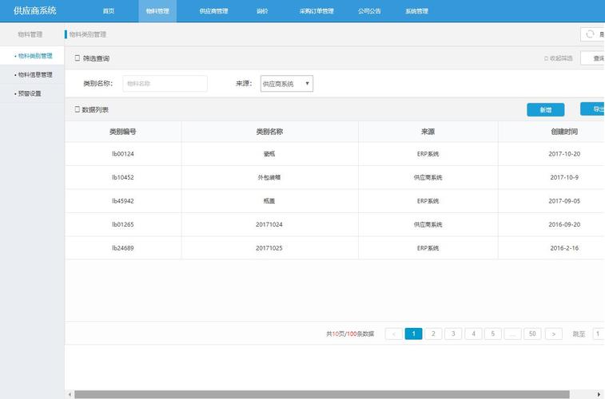Go to page 3 in pagination

coord(453,334)
